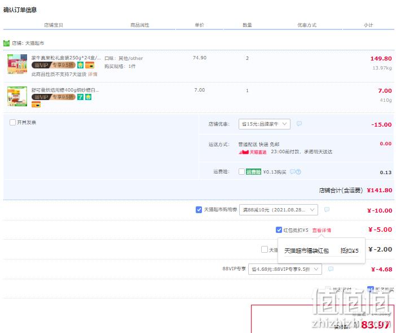Click the 88VIP badge under 舒可曼烘焙用糖
Viewport: 396px width, 333px height.
tap(53, 97)
